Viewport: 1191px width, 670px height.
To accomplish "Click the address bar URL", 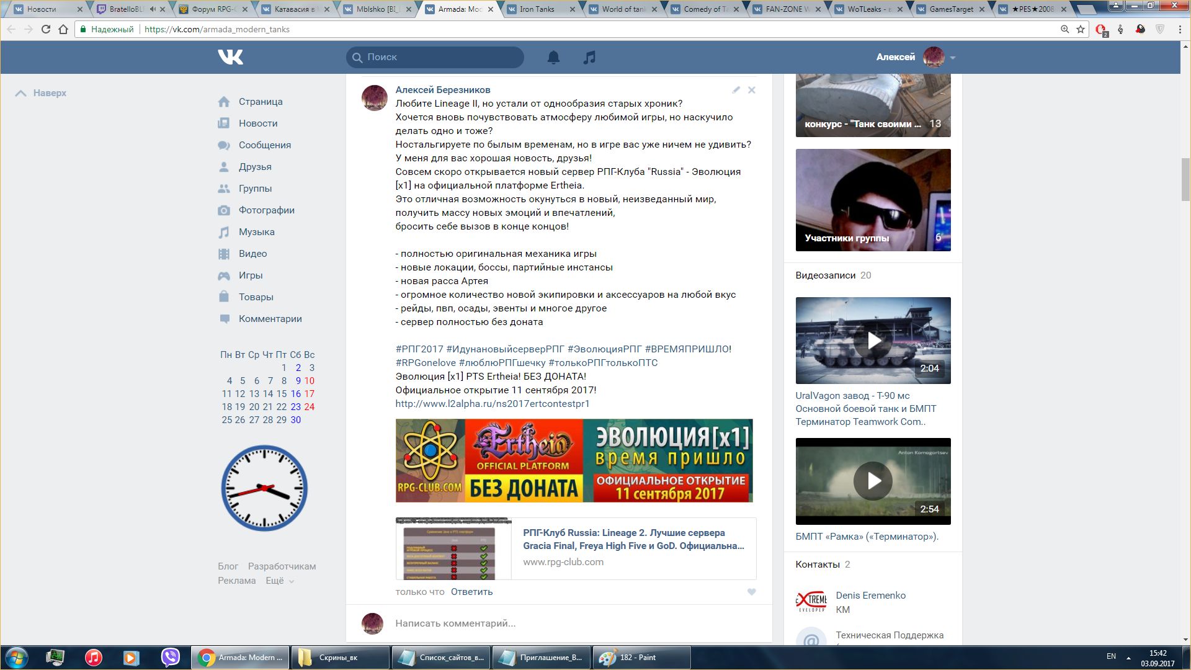I will click(216, 29).
